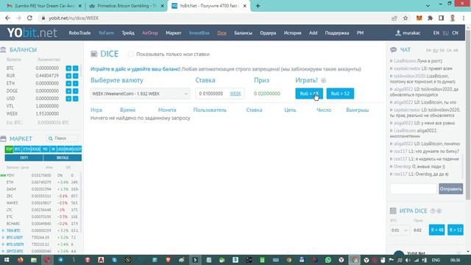471x265 pixels.
Task: Open Поддержка menu item
Action: tap(337, 33)
